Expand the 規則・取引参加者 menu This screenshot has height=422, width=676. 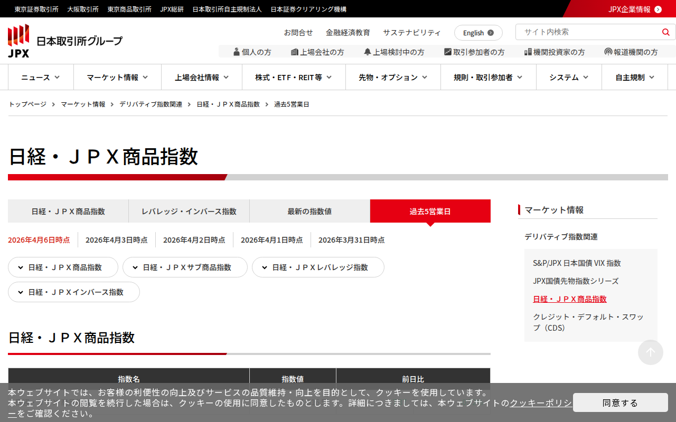pos(489,78)
